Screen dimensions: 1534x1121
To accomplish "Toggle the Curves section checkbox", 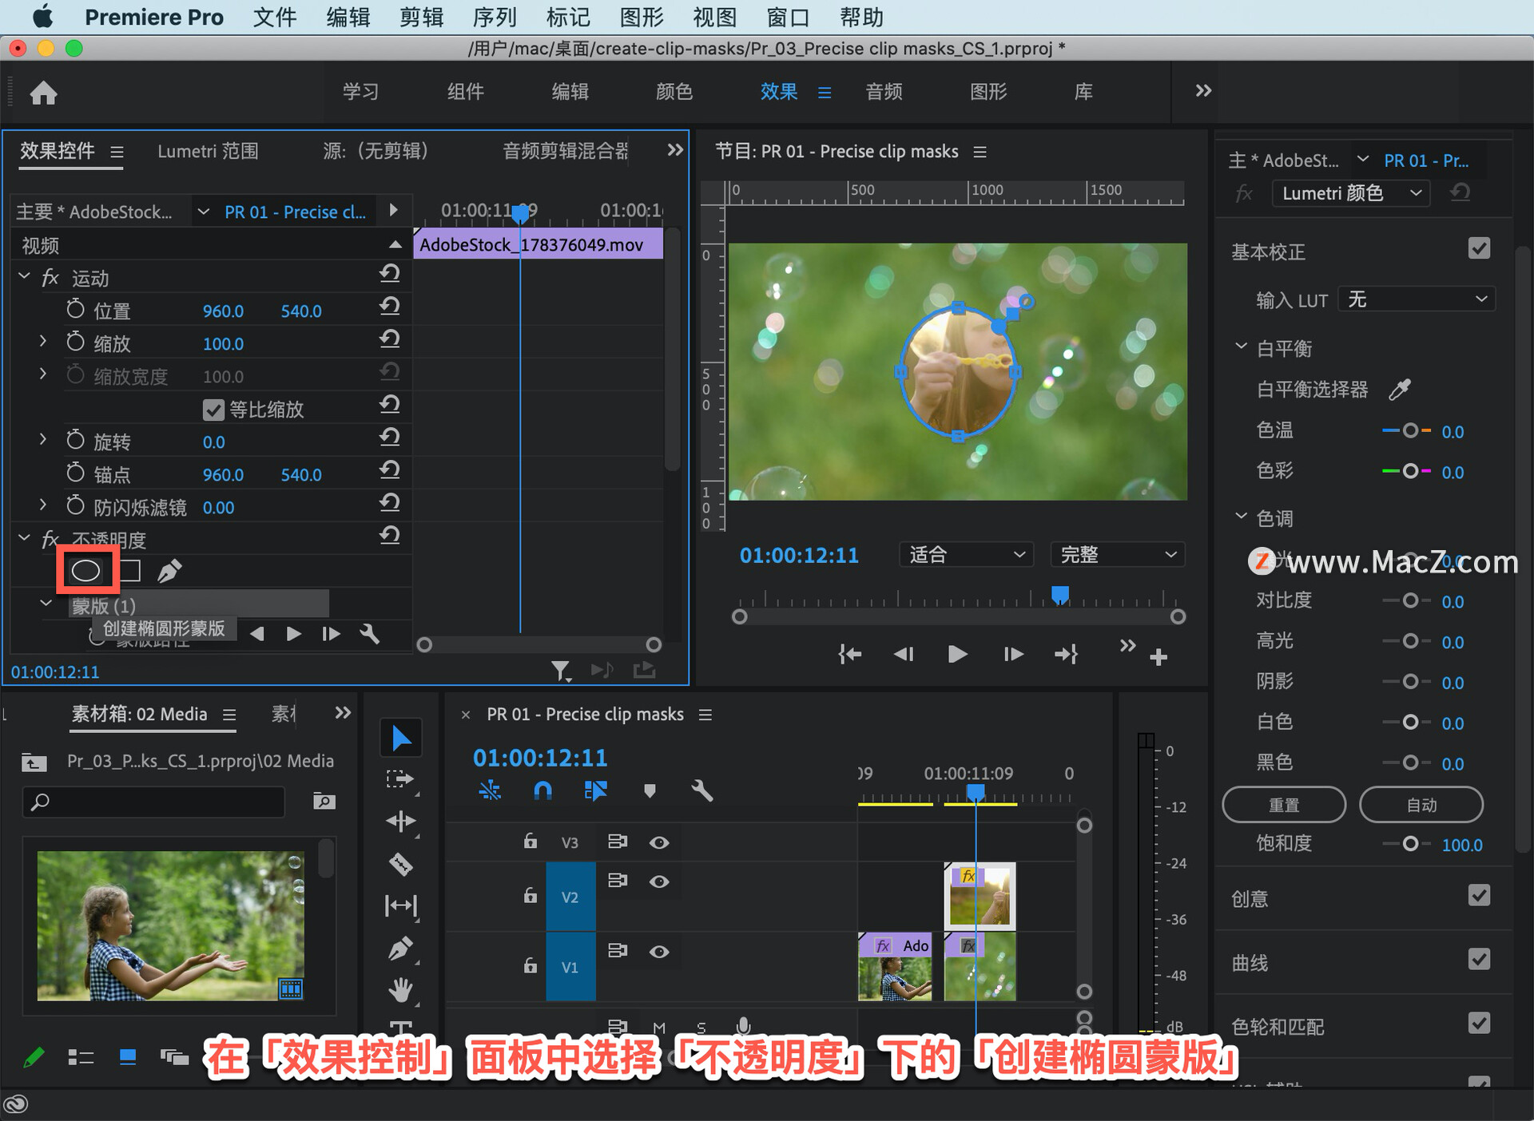I will pyautogui.click(x=1479, y=959).
